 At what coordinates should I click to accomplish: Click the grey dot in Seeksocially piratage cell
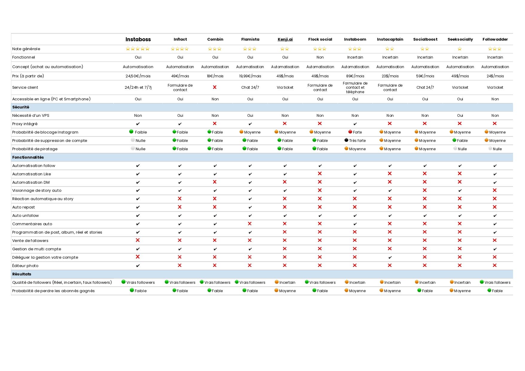pos(455,148)
